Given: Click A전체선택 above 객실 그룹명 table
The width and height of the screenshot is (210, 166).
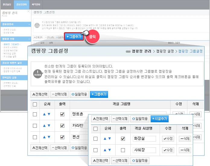Looking at the screenshot, I should point(40,94).
